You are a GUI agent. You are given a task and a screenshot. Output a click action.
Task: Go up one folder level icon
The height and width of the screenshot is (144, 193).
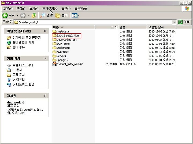tap(34, 15)
